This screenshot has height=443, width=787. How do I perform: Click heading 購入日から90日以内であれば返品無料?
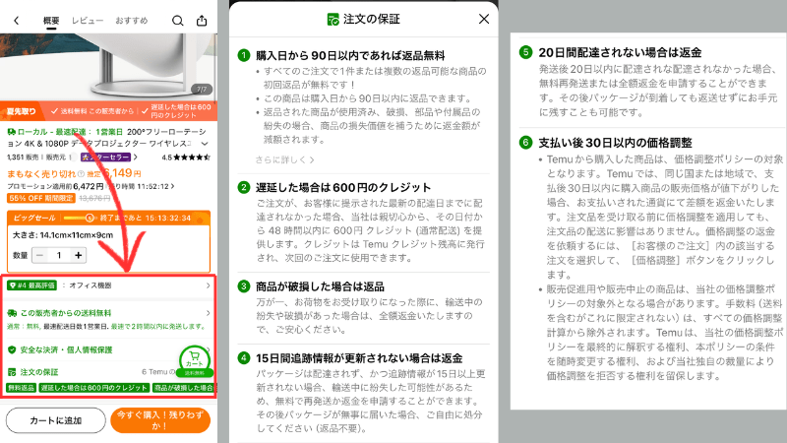(x=350, y=55)
